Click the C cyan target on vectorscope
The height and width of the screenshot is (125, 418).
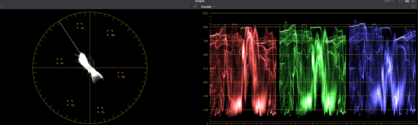100,110
